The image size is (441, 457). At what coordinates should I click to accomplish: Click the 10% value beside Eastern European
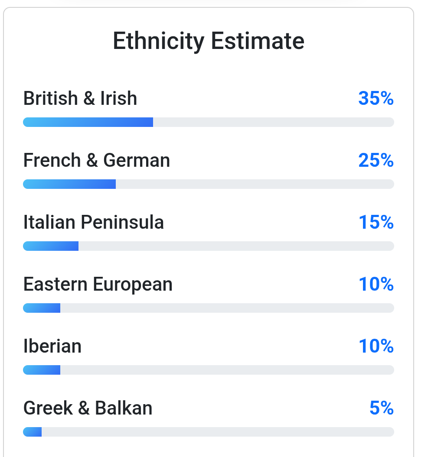click(376, 284)
